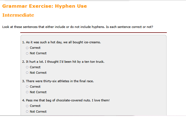186x117 pixels.
Task: Click the instruction sentence about hyphens
Action: (78, 27)
